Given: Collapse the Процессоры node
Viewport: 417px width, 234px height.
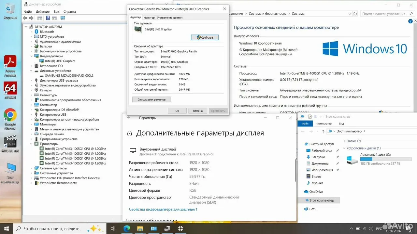Looking at the screenshot, I should 32,144.
